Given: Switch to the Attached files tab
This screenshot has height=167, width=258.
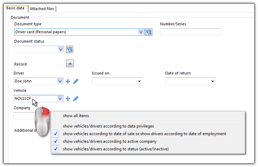Looking at the screenshot, I should (x=42, y=9).
